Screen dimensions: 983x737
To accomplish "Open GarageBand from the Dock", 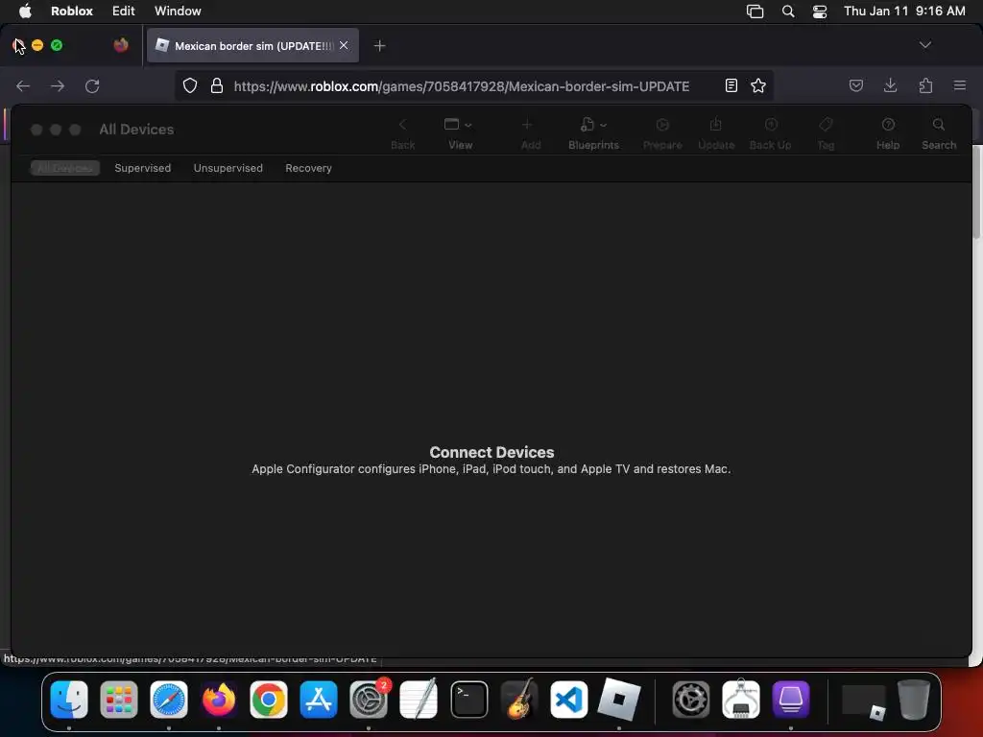I will (519, 700).
